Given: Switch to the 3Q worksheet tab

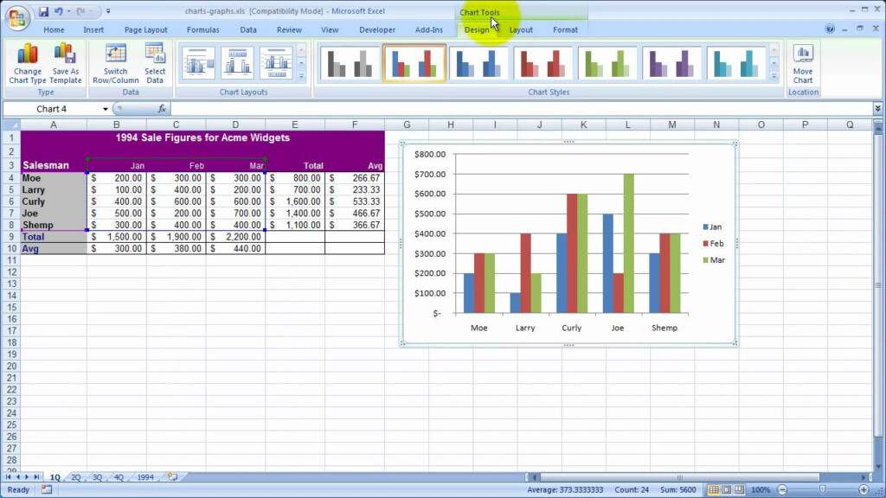Looking at the screenshot, I should click(x=97, y=477).
